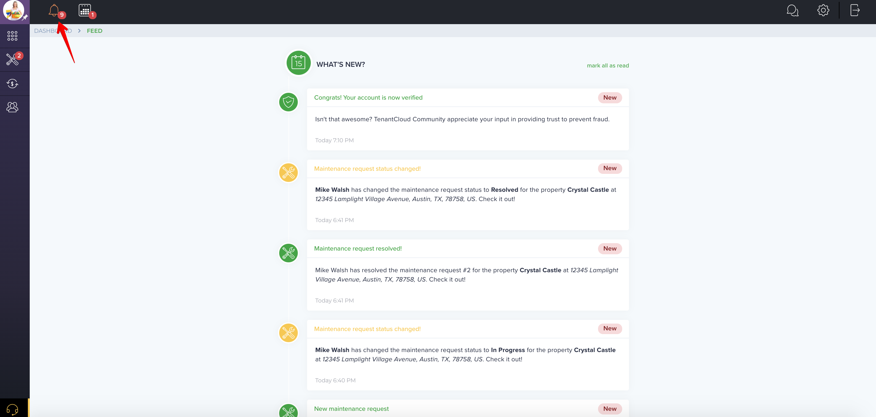Open the support headset icon

coord(12,409)
